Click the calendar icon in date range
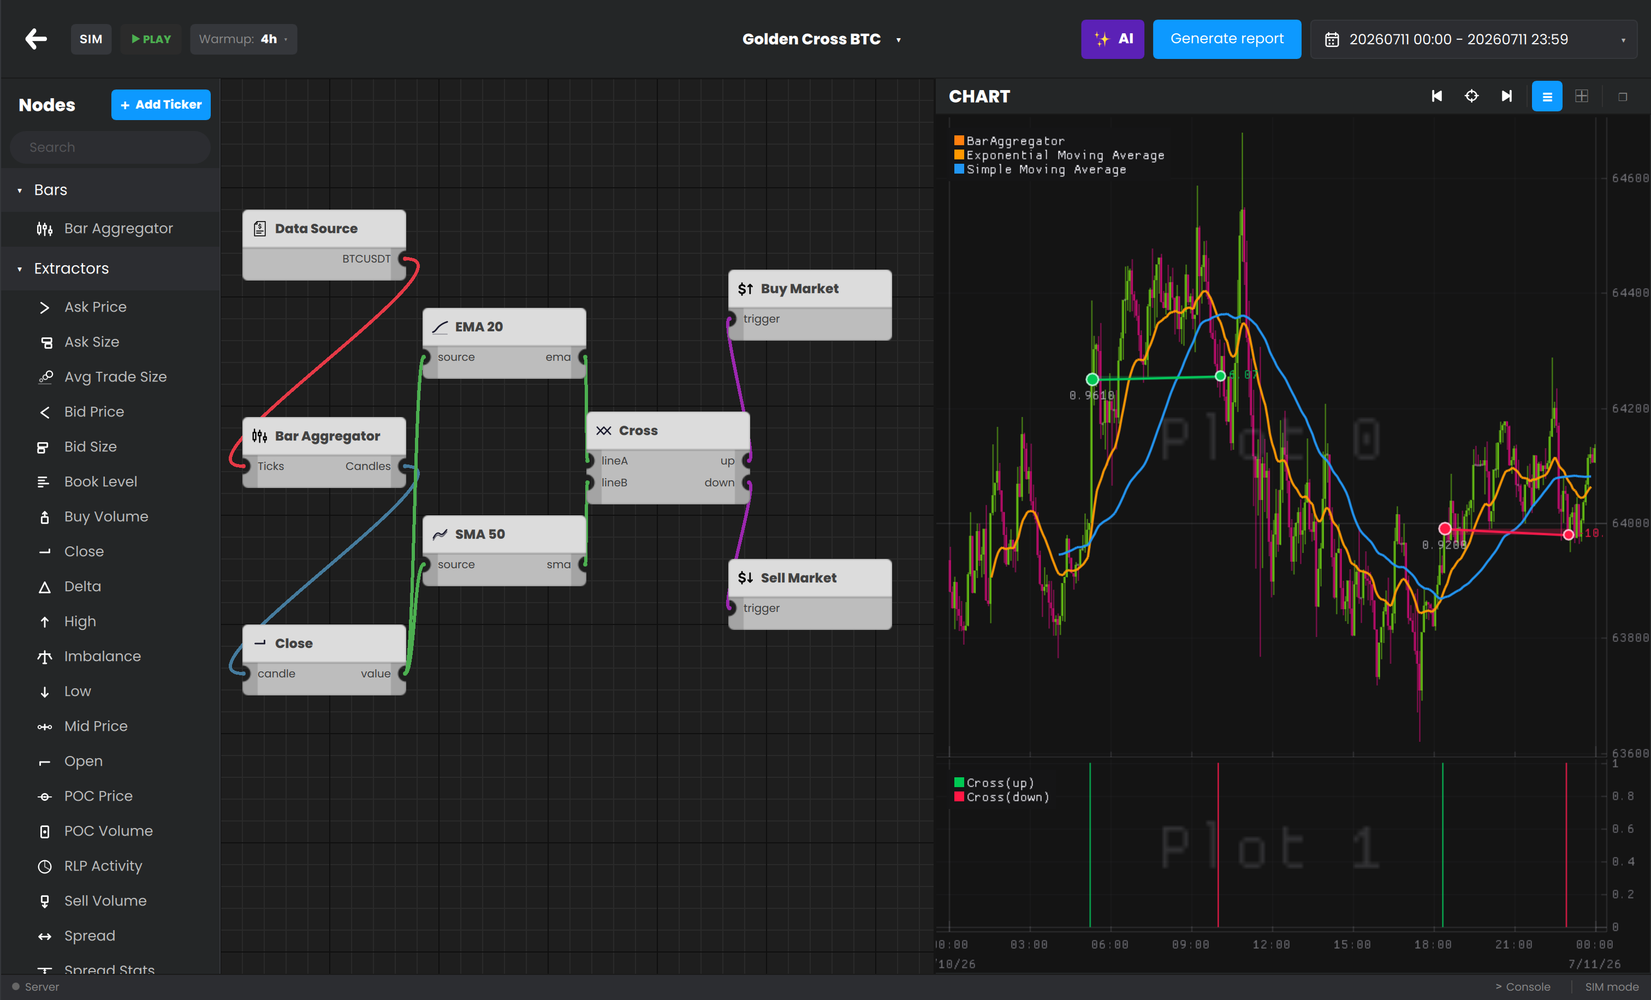The image size is (1651, 1000). [x=1332, y=39]
